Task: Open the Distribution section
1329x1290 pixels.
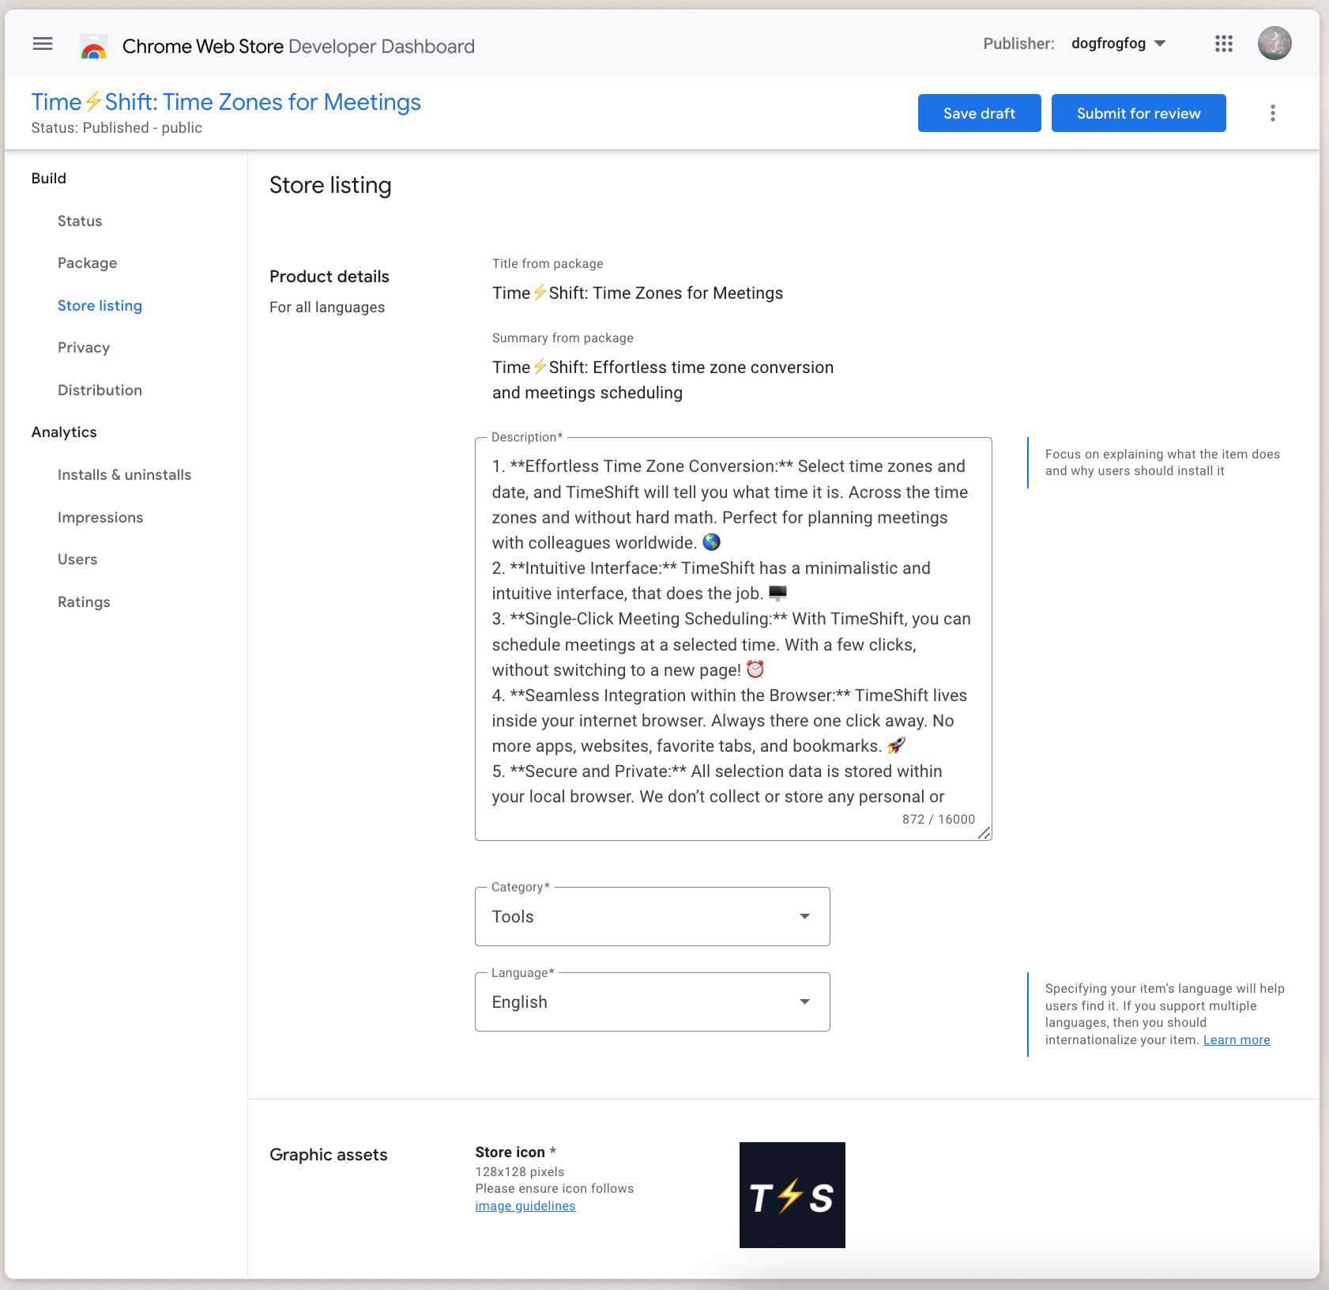Action: coord(100,390)
